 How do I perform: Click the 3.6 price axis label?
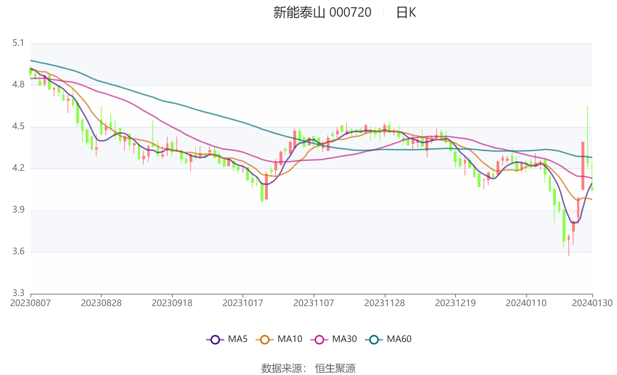pos(18,251)
